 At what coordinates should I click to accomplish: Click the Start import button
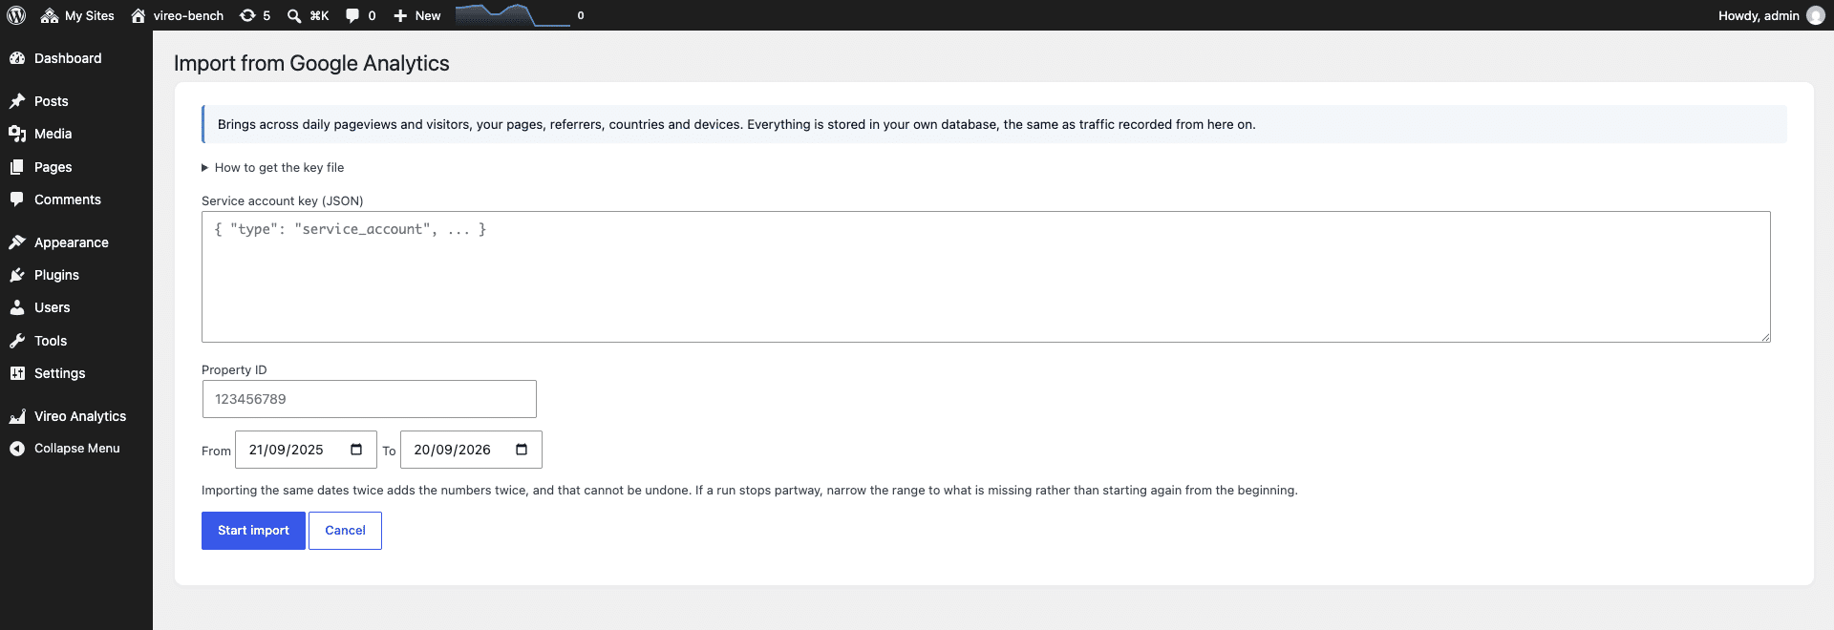pos(253,531)
